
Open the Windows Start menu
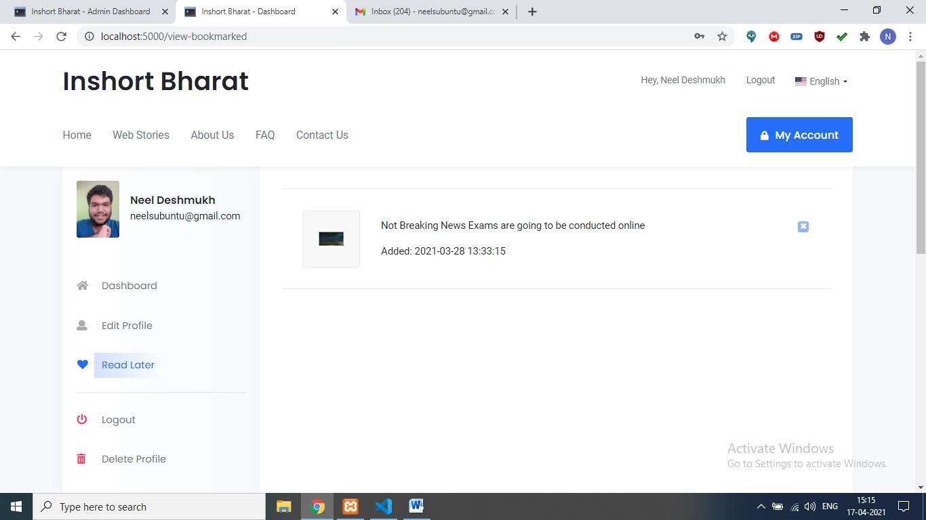(x=16, y=506)
